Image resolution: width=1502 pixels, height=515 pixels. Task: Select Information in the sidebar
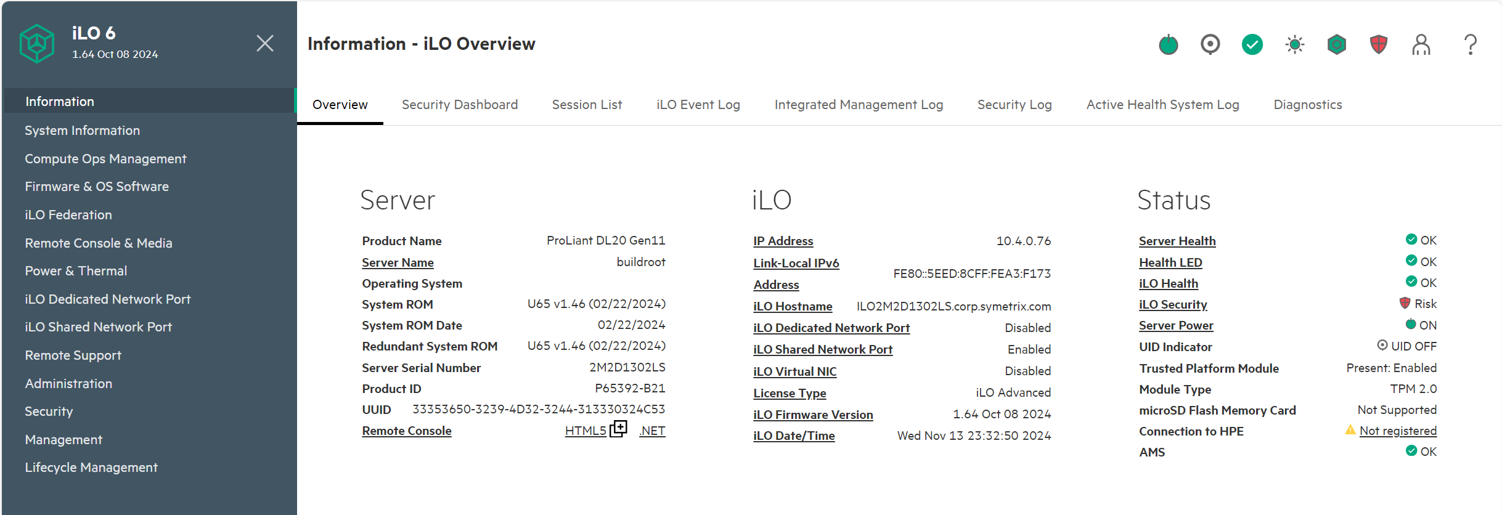click(x=149, y=101)
